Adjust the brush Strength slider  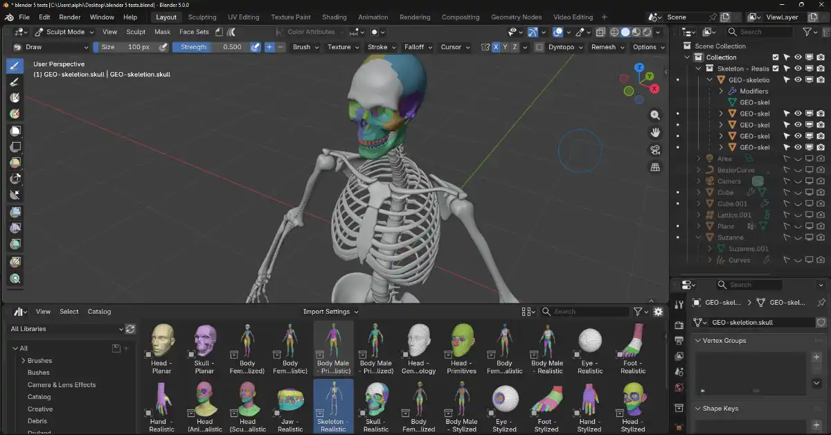[210, 47]
